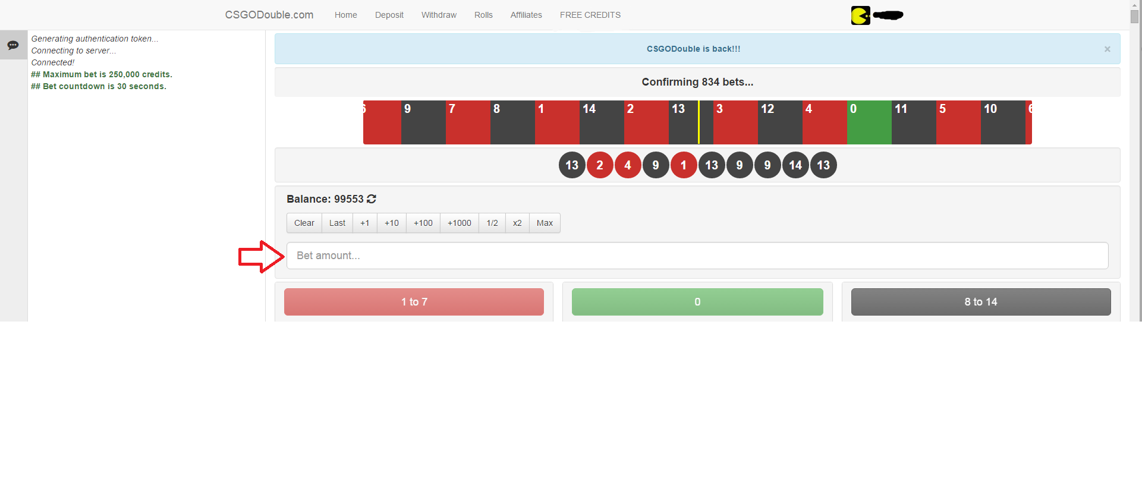
Task: Focus the Bet amount field
Action: (x=697, y=256)
